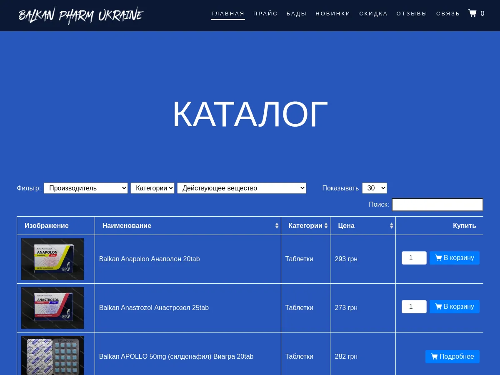Open the НОВИНКИ section
The height and width of the screenshot is (375, 500).
tap(333, 13)
